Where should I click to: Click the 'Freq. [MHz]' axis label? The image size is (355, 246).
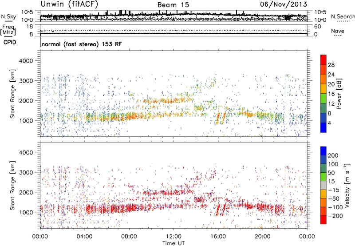8,30
